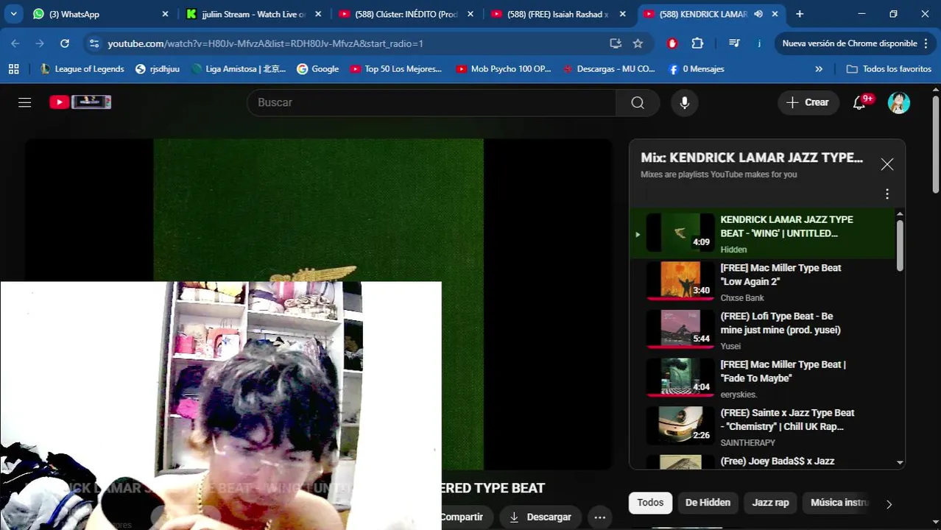Viewport: 941px width, 530px height.
Task: Open Descargas - MU CO bookmark
Action: 608,68
